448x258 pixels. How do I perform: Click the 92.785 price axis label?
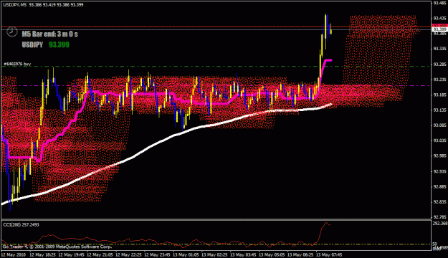[439, 217]
